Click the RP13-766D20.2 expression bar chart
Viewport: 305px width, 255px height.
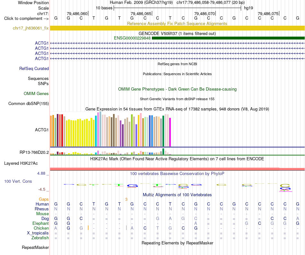click(110, 152)
